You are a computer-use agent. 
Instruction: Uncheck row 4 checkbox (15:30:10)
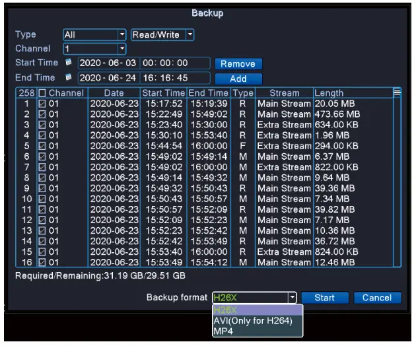coord(42,135)
